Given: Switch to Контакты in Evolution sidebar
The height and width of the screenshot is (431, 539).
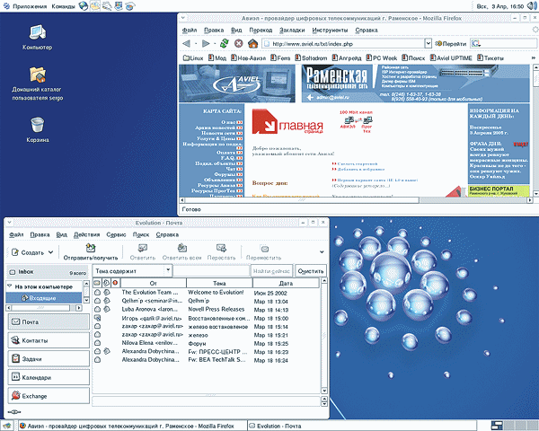Looking at the screenshot, I should click(49, 340).
